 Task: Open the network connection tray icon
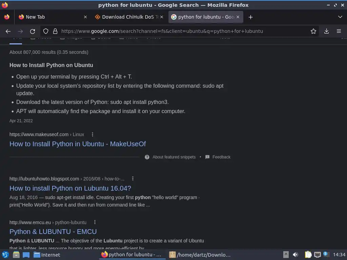click(317, 255)
